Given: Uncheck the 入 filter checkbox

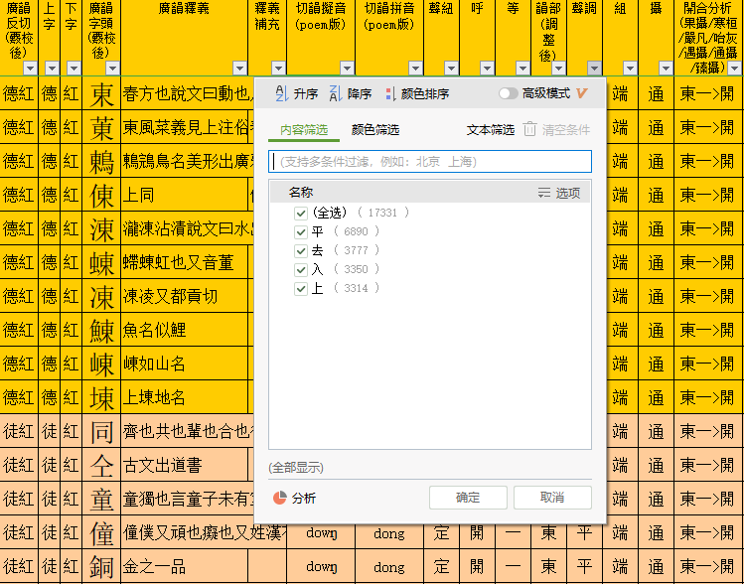Looking at the screenshot, I should click(300, 270).
